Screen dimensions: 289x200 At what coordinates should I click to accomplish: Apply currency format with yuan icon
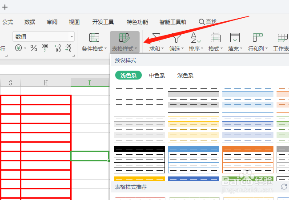[18, 48]
